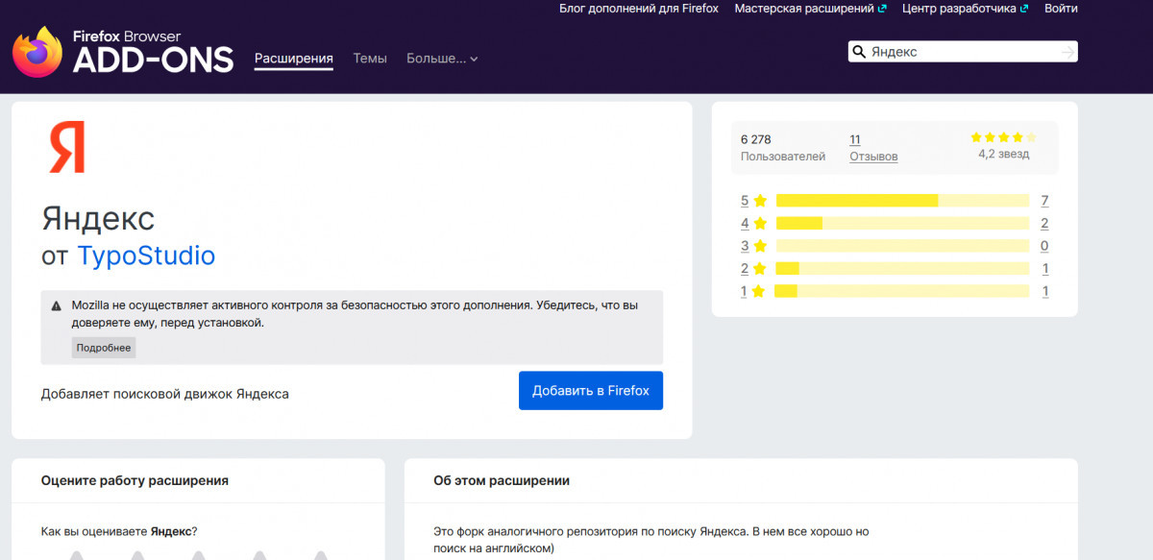Open the Расширения tab

tap(293, 59)
